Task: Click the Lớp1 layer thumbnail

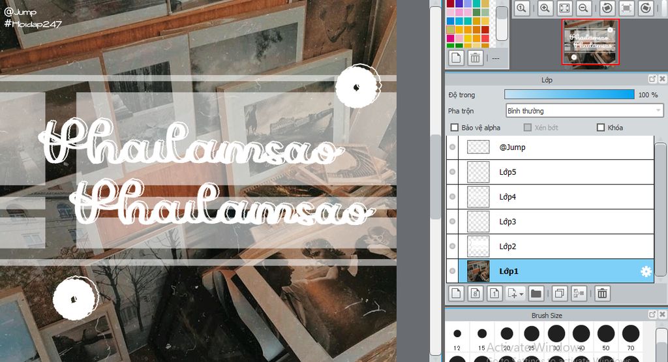Action: (x=478, y=271)
